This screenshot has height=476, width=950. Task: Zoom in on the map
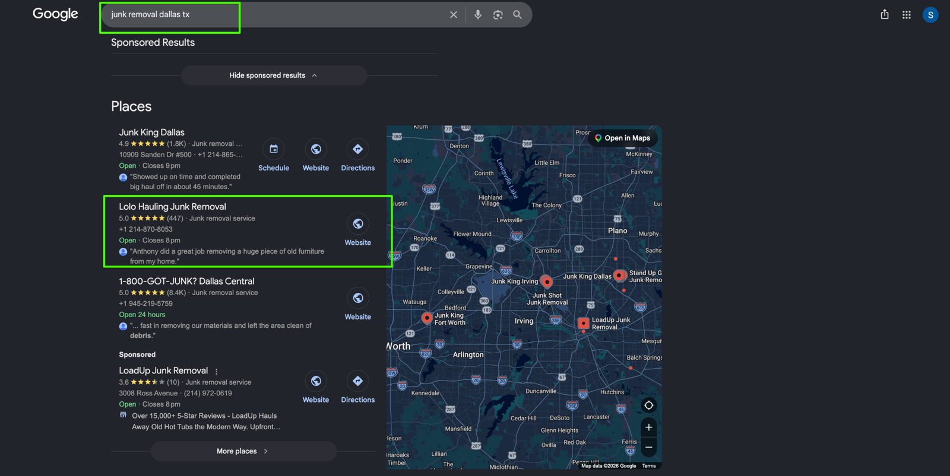[x=649, y=427]
